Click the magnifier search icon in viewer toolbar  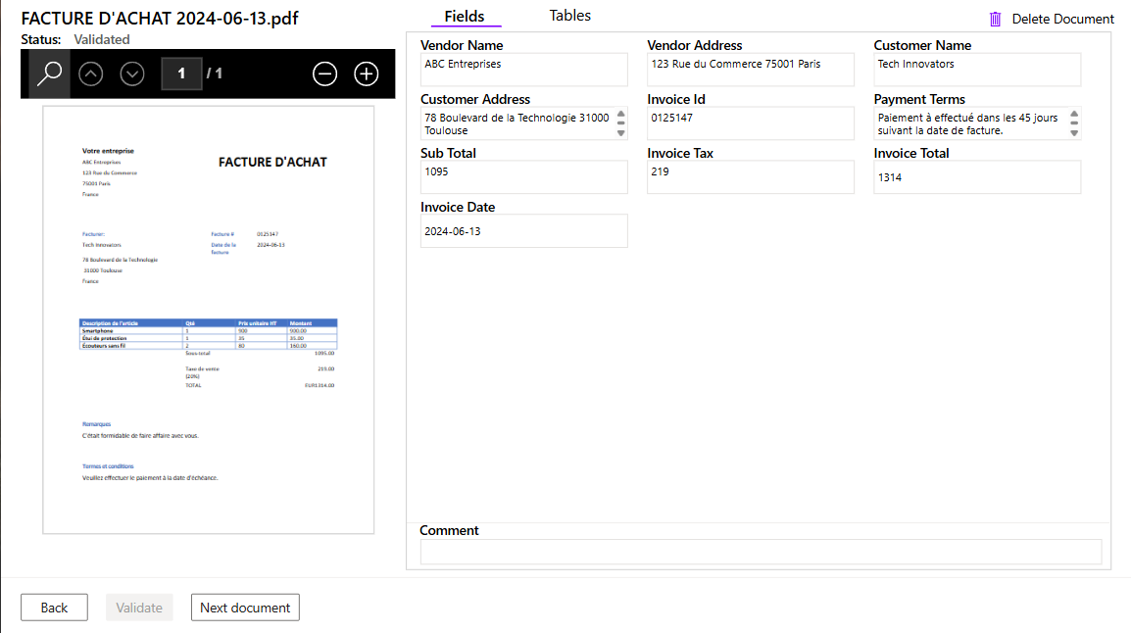pos(49,73)
